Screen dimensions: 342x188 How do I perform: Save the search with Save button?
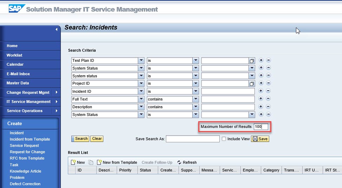[260, 139]
